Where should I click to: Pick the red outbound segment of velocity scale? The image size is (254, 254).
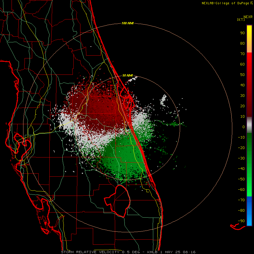point(249,85)
